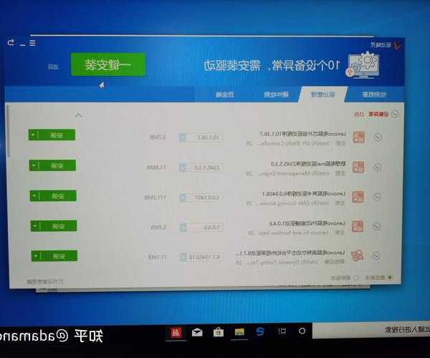Select the 稳定版本 radio option

[x=391, y=278]
